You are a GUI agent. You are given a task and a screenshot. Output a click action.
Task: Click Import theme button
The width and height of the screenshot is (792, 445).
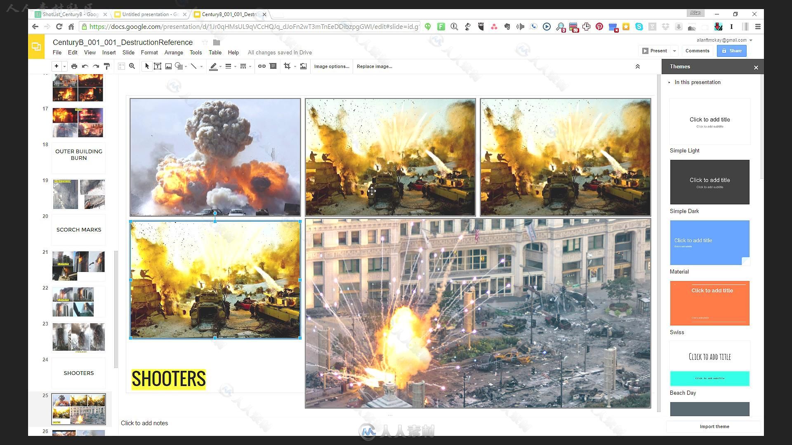(x=714, y=426)
